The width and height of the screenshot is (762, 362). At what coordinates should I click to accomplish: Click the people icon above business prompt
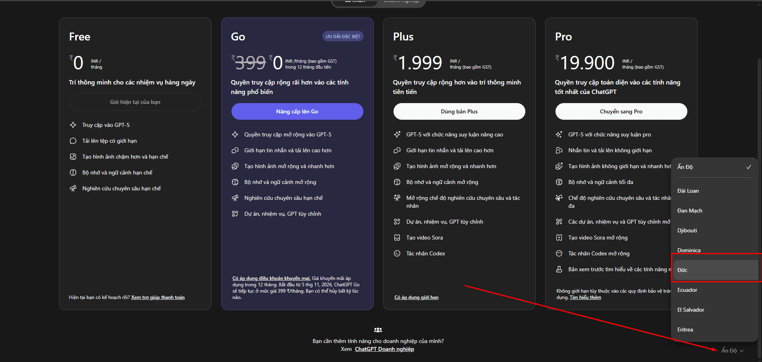[x=378, y=330]
